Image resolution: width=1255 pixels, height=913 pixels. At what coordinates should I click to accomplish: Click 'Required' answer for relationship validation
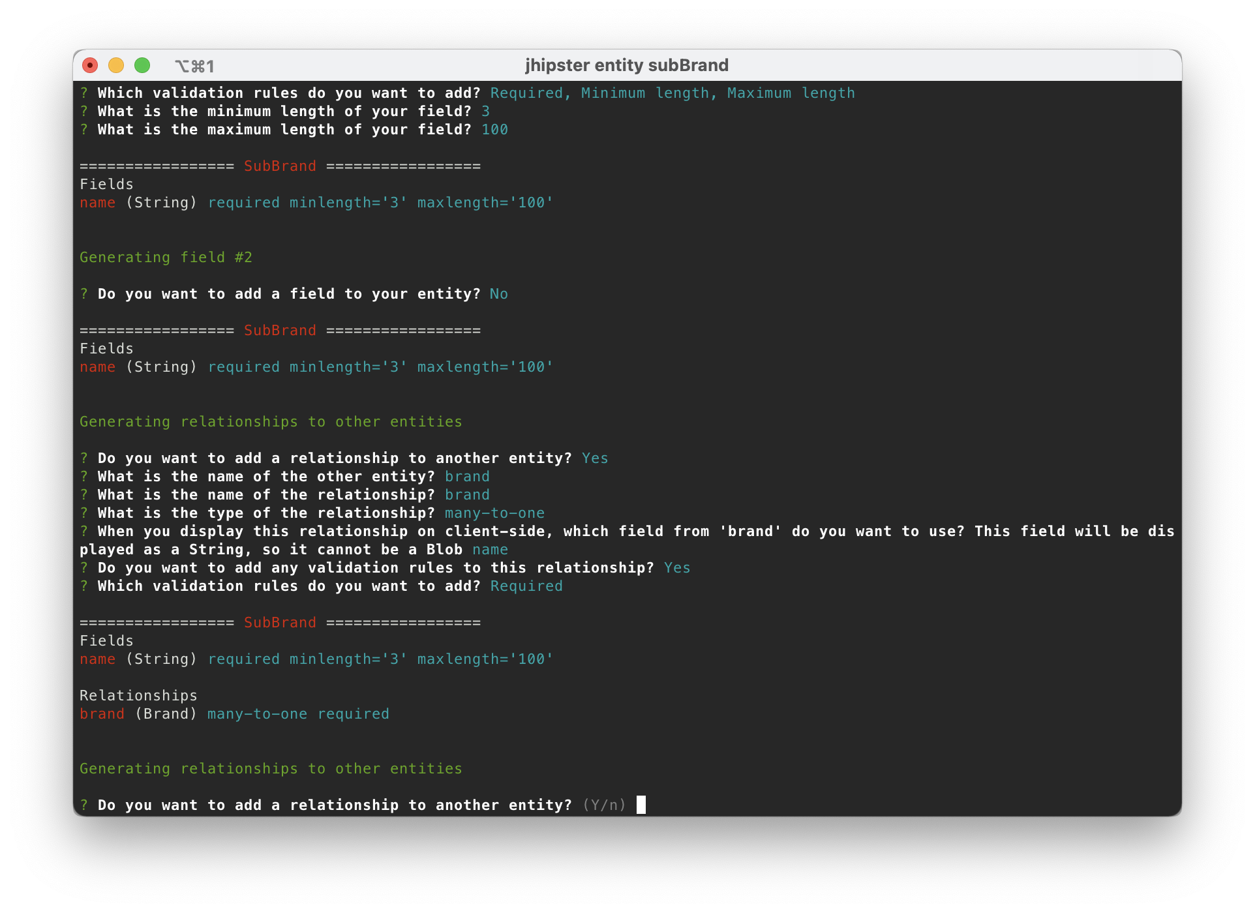tap(526, 586)
